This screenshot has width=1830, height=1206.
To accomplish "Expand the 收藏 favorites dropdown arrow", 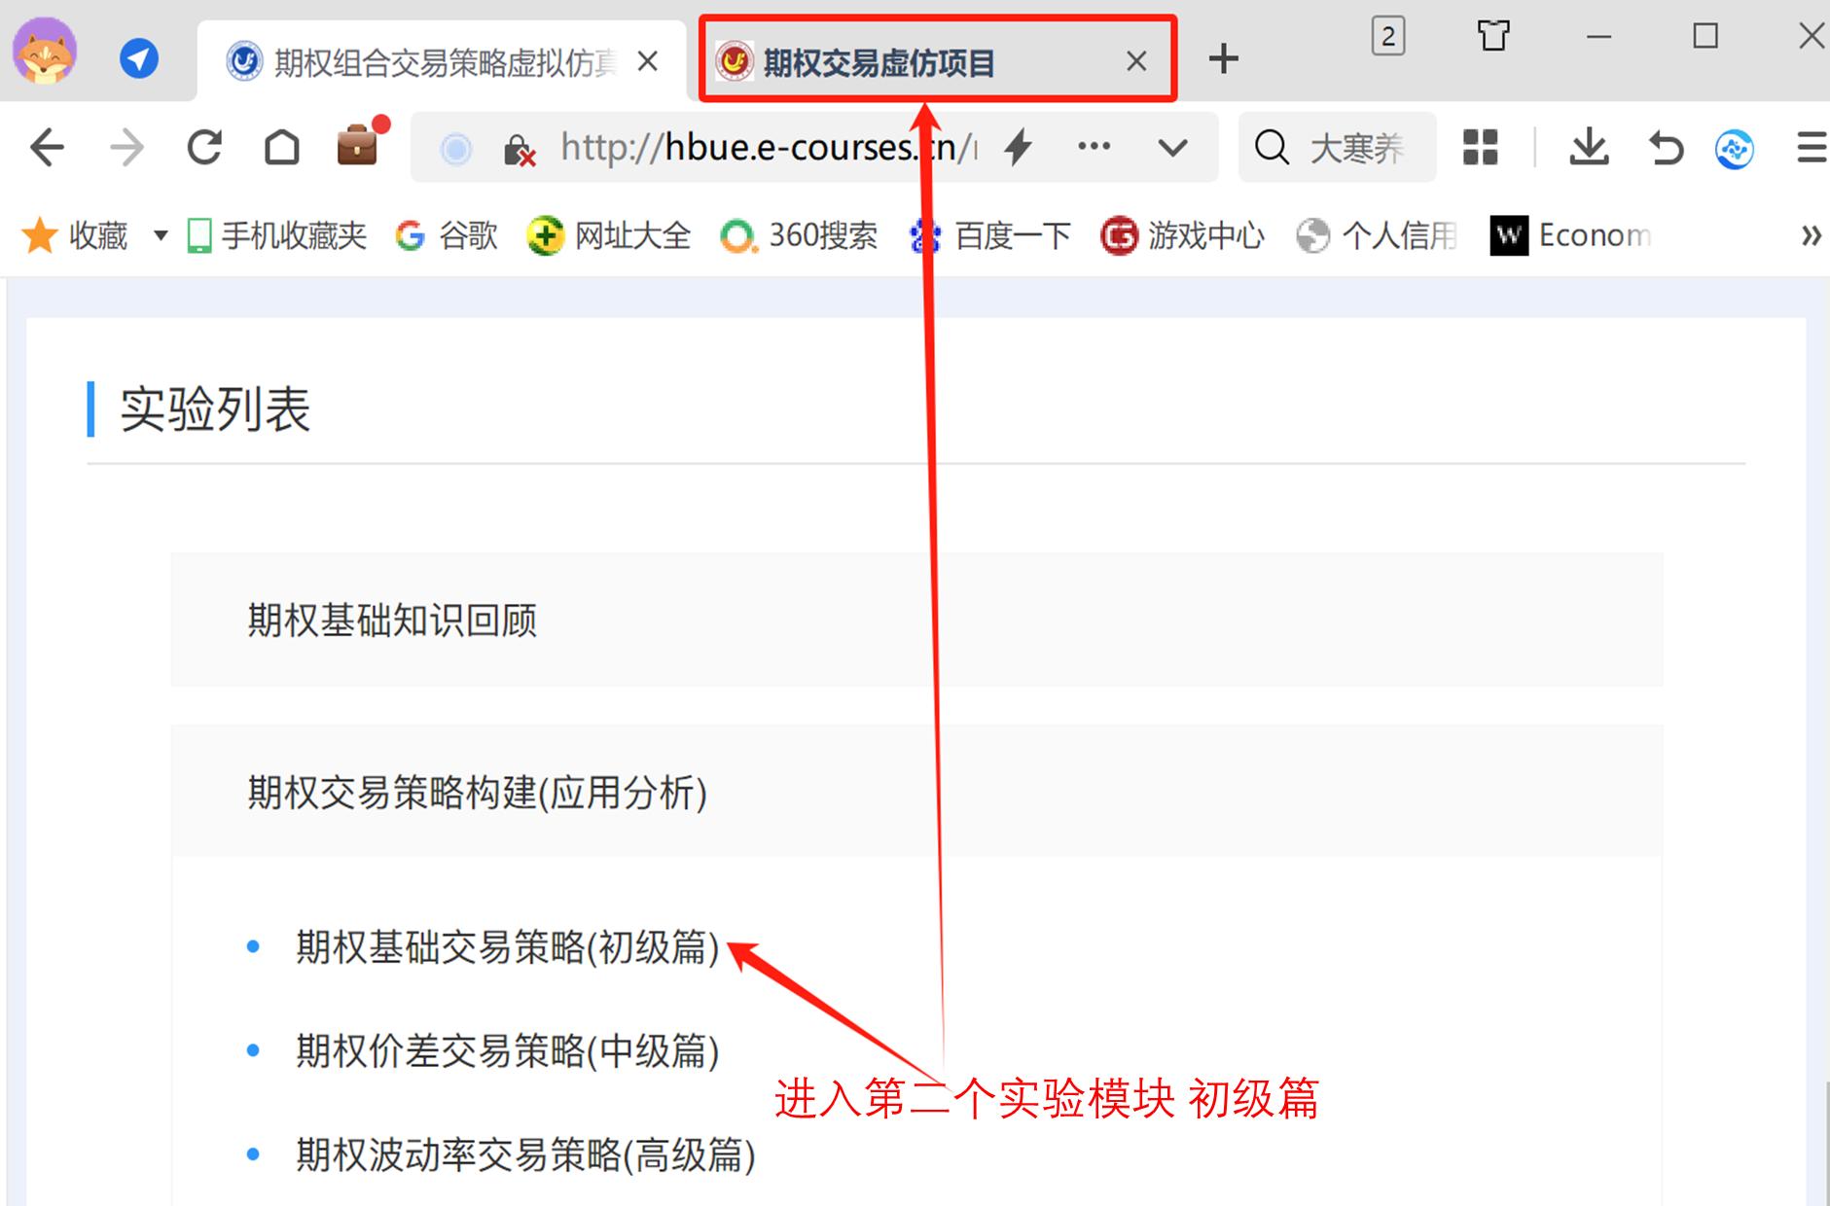I will pos(161,235).
